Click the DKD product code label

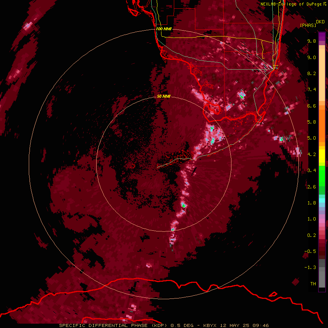pyautogui.click(x=320, y=22)
